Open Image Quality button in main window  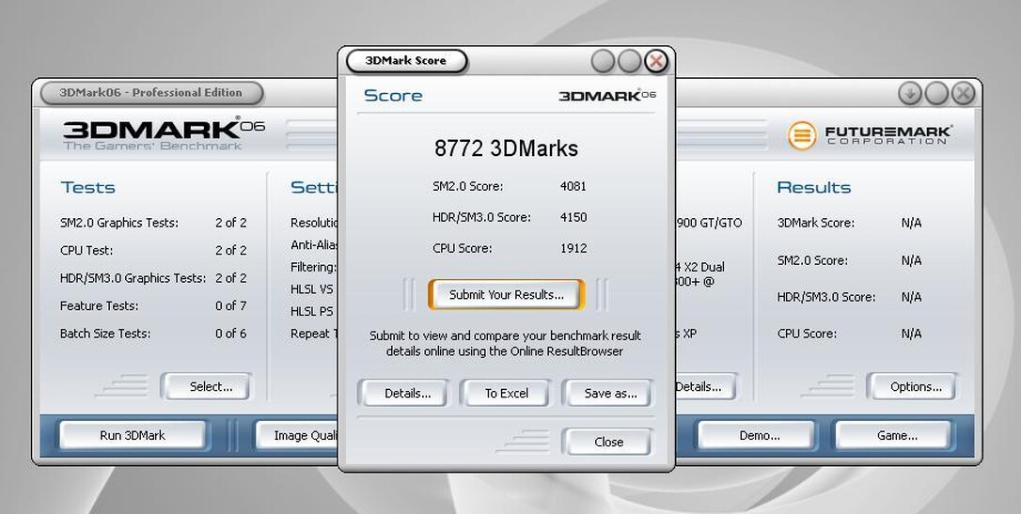pyautogui.click(x=297, y=435)
